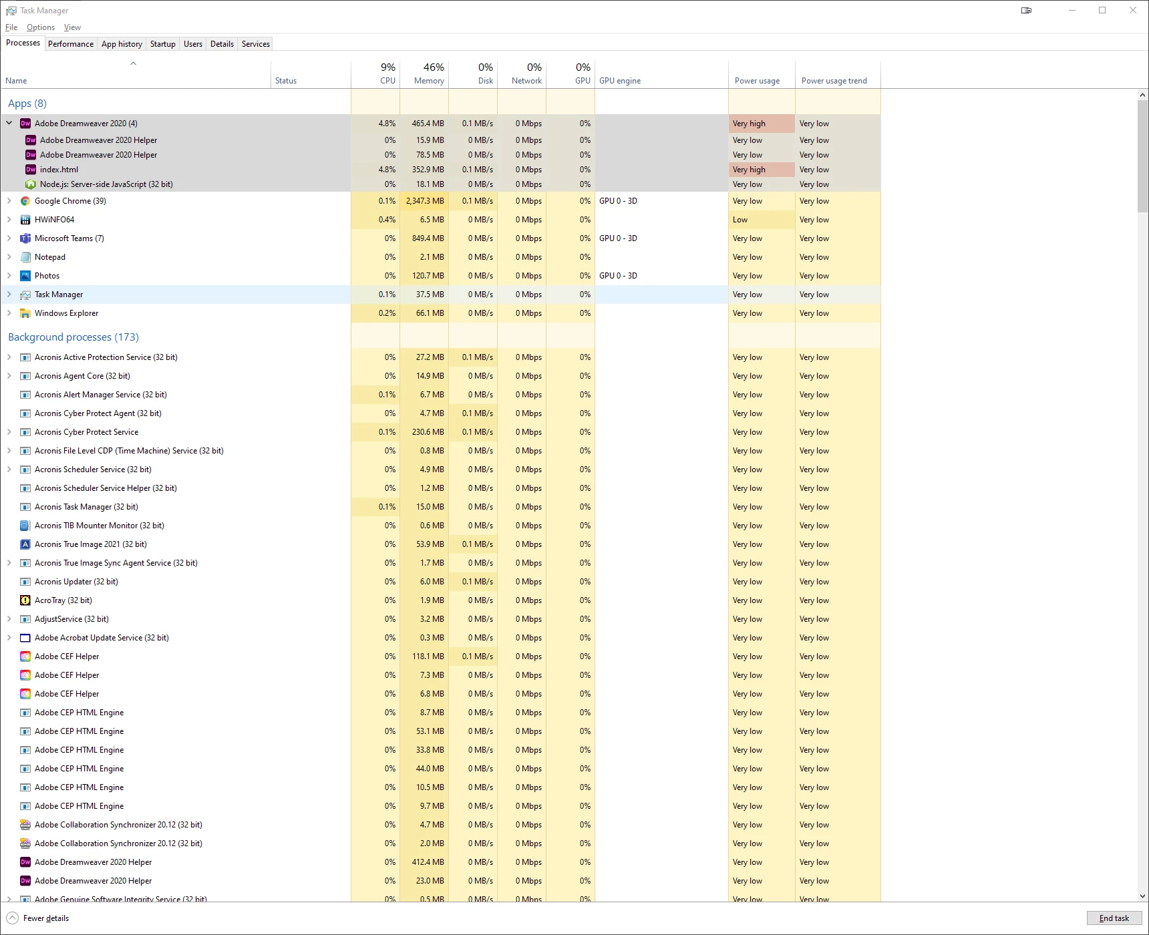This screenshot has height=935, width=1149.
Task: Click the 8.7 MB Adobe CEP HTML Engine icon
Action: click(x=25, y=713)
